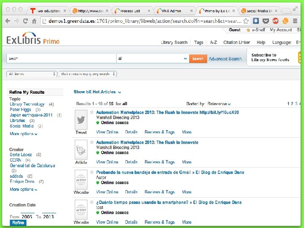Open the Library Search menu item

(x=174, y=42)
